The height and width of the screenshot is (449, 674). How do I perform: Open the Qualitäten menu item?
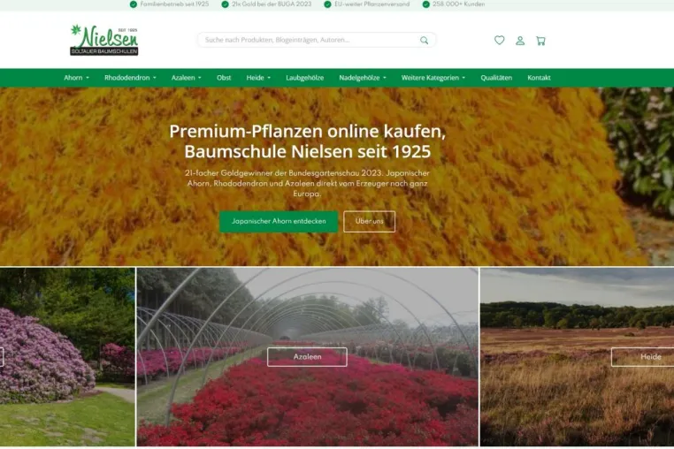pos(496,78)
